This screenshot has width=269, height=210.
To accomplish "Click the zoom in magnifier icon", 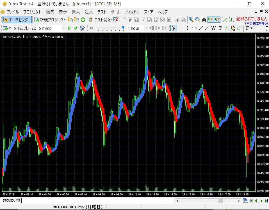I will (x=191, y=20).
